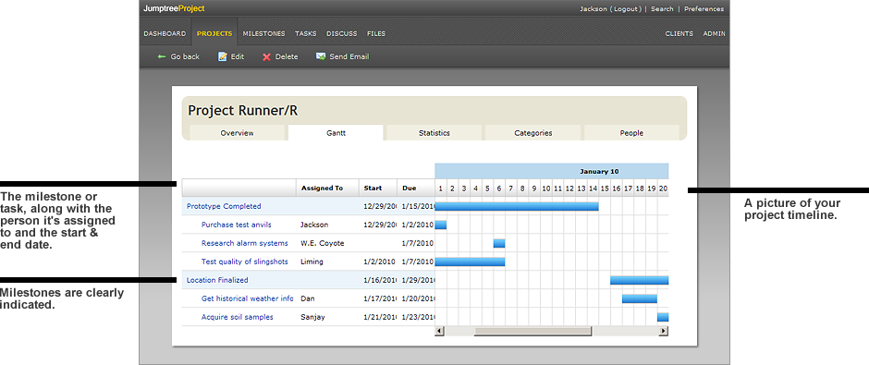Open the Get historical weather info task
Screen dimensions: 869x365
pos(247,298)
